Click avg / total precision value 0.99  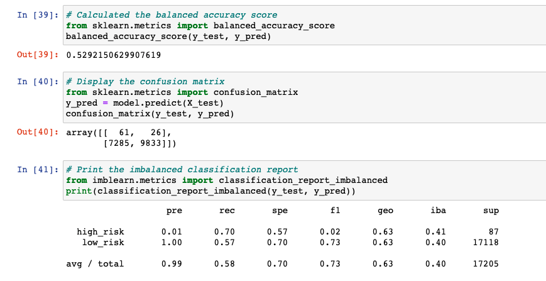click(172, 264)
